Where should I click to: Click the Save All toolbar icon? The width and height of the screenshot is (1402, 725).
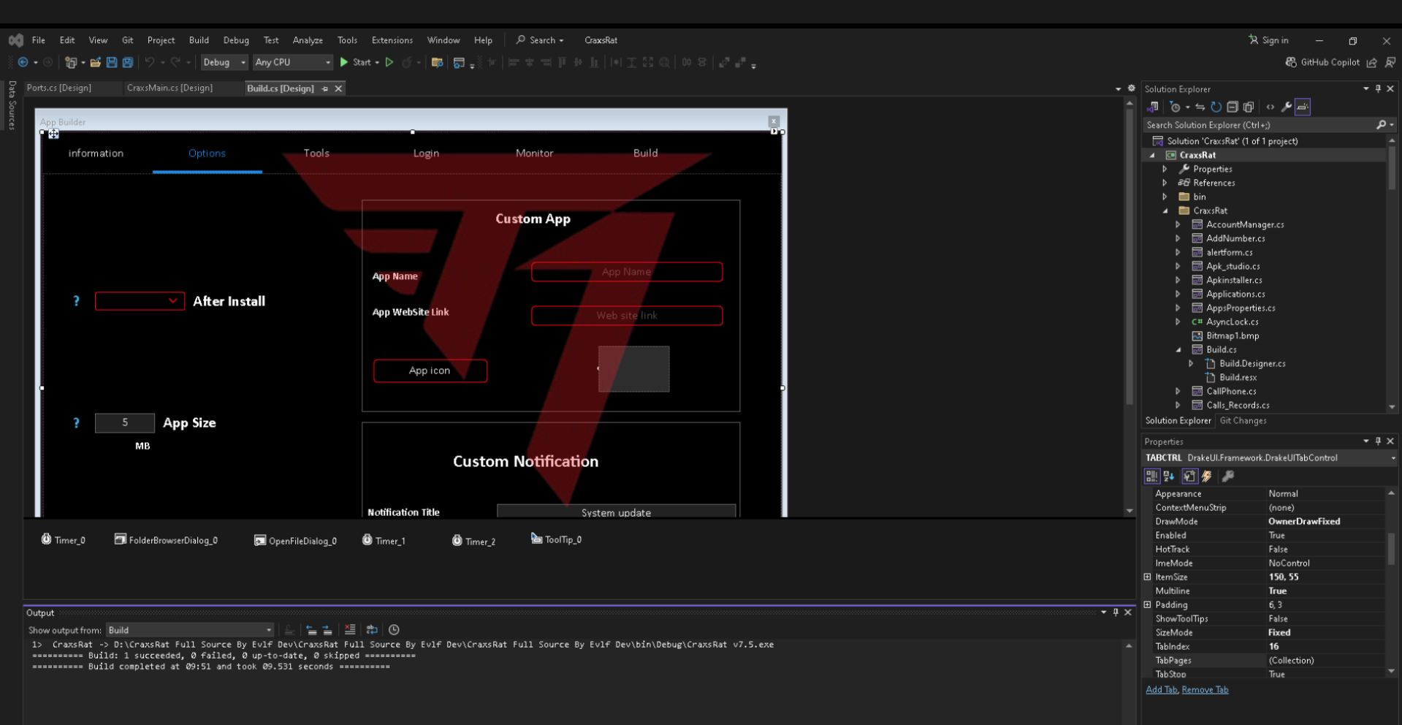tap(128, 63)
